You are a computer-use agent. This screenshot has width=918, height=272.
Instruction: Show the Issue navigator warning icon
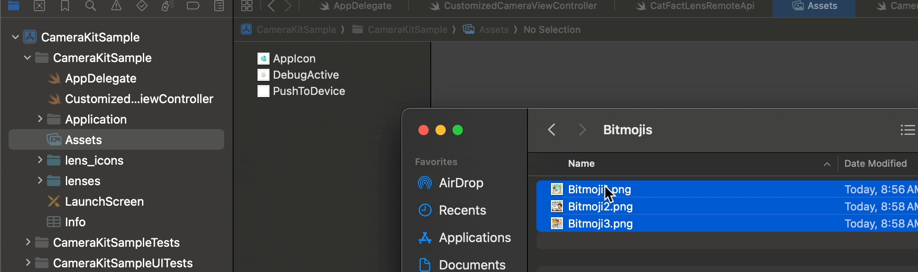(x=116, y=6)
